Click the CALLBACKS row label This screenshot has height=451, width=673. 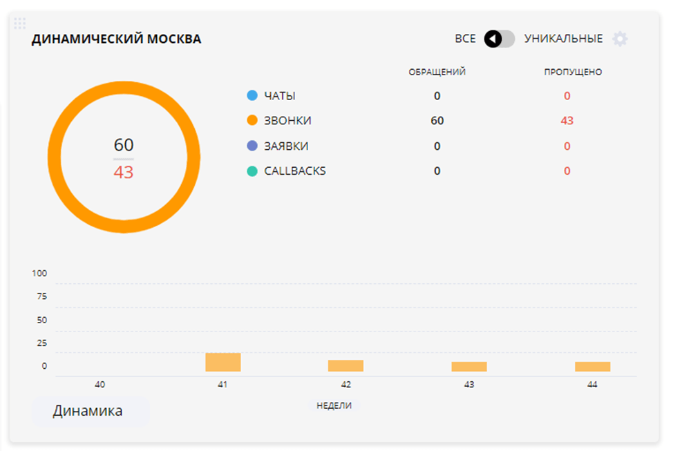(295, 171)
